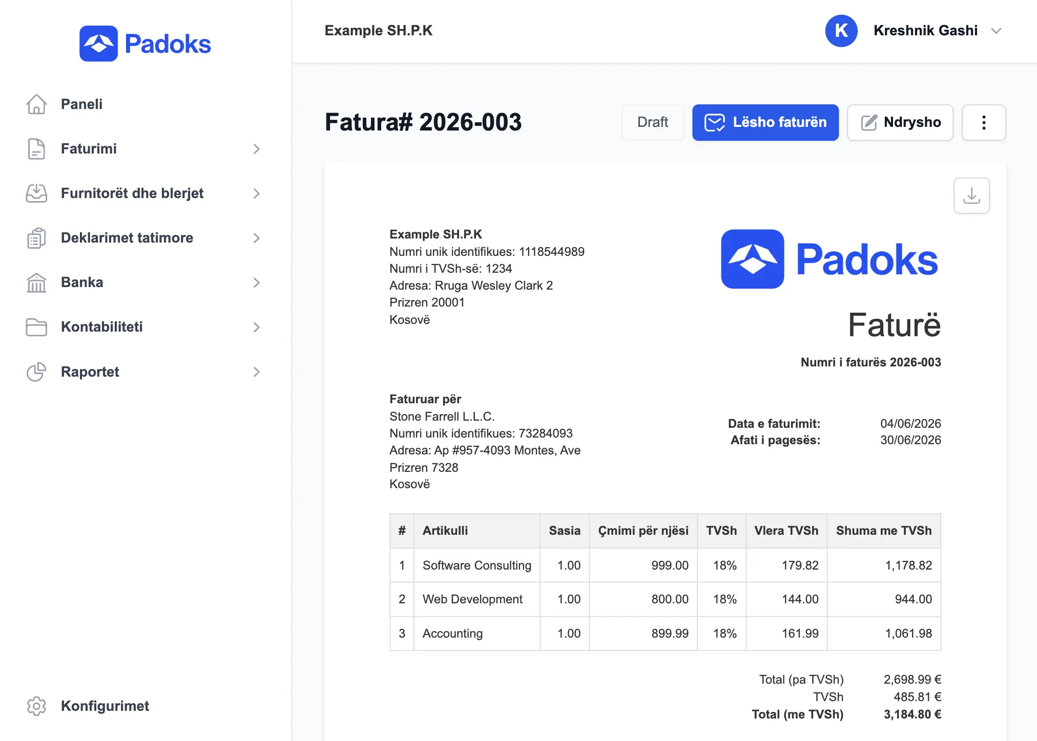Click the Padoks logo in the sidebar
The width and height of the screenshot is (1037, 741).
coord(145,43)
